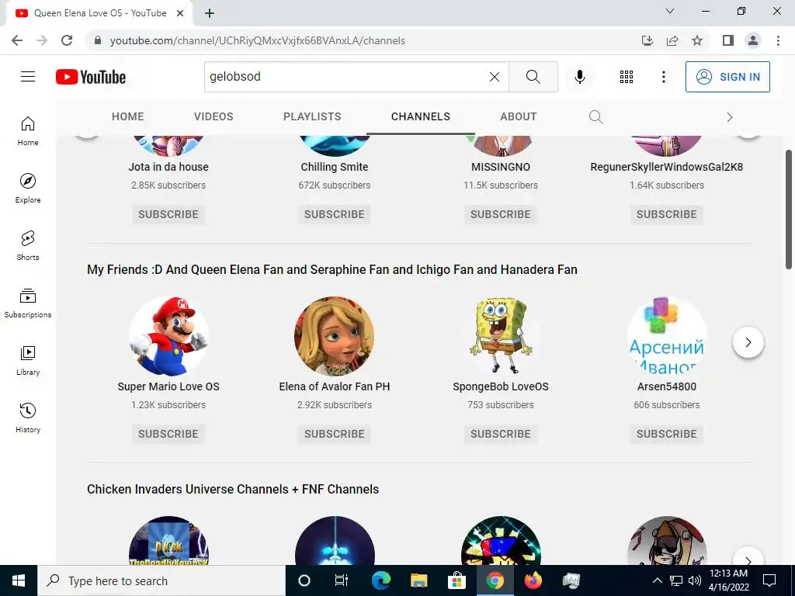This screenshot has width=795, height=596.
Task: Open a new browser tab
Action: 210,13
